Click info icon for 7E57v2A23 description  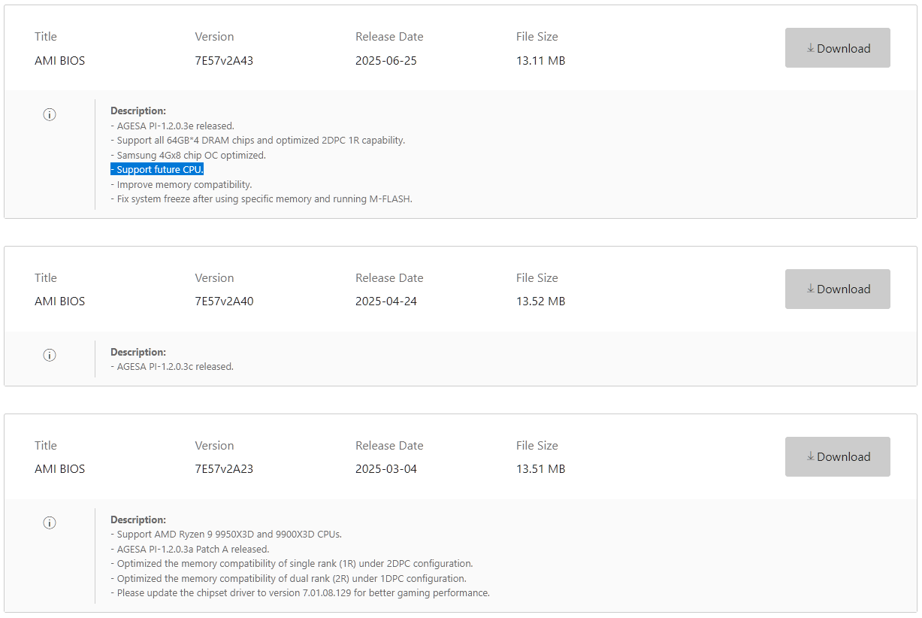point(50,523)
